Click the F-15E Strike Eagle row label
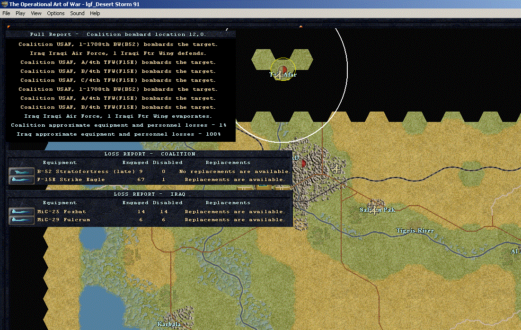Viewport: 521px width, 330px height. pos(71,180)
